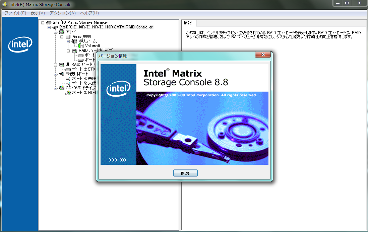The image size is (368, 232).
Task: Select the "CD/DVD ドライブ" tree label
Action: (81, 88)
